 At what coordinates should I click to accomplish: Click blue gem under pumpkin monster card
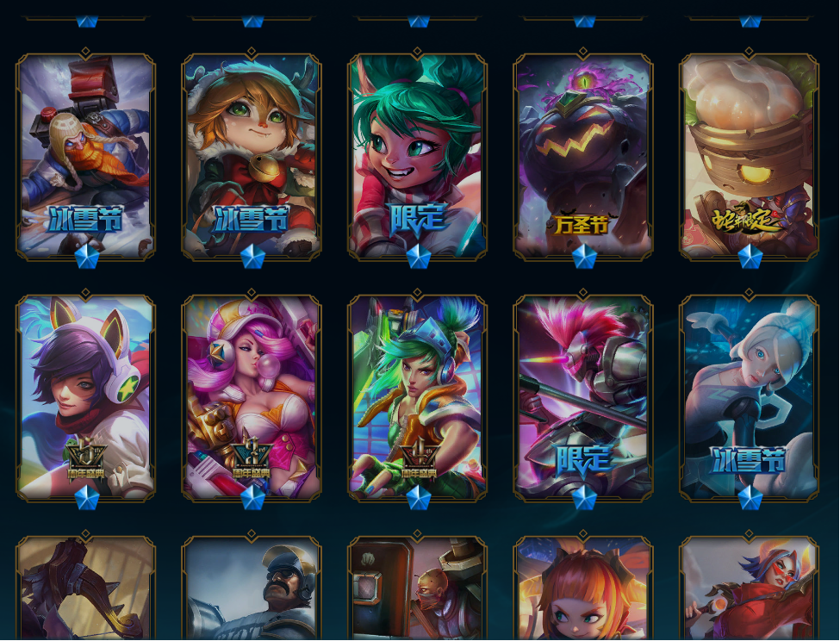584,257
